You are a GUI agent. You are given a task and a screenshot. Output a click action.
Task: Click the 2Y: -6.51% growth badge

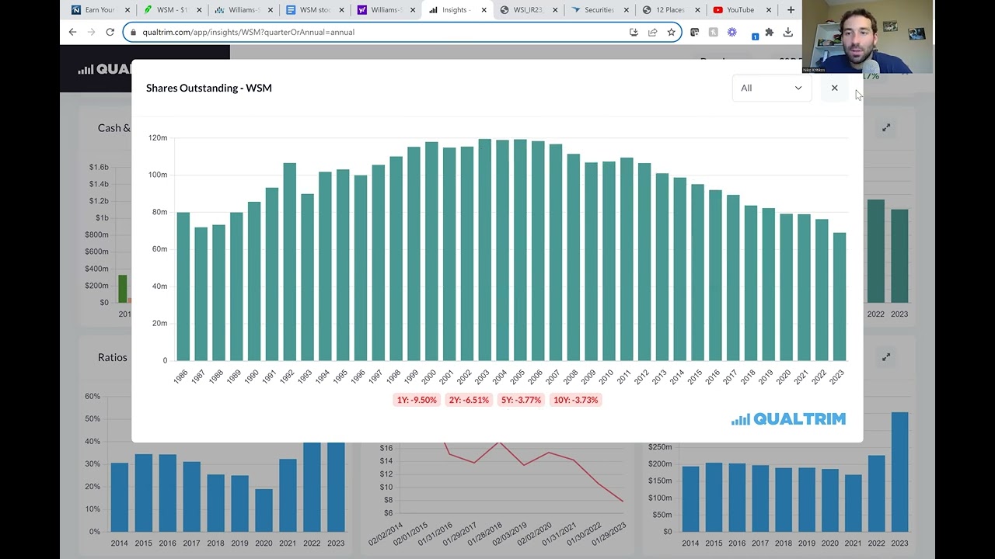click(469, 400)
